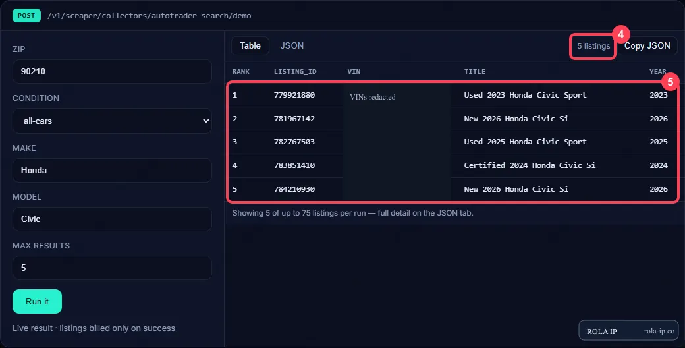Viewport: 685px width, 348px height.
Task: Click the VINs redacted cell text
Action: [373, 97]
